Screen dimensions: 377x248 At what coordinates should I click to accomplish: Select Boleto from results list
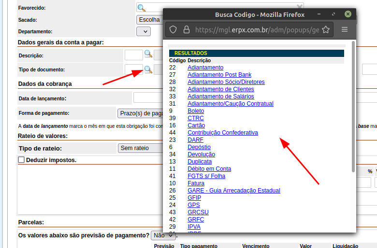(x=196, y=111)
